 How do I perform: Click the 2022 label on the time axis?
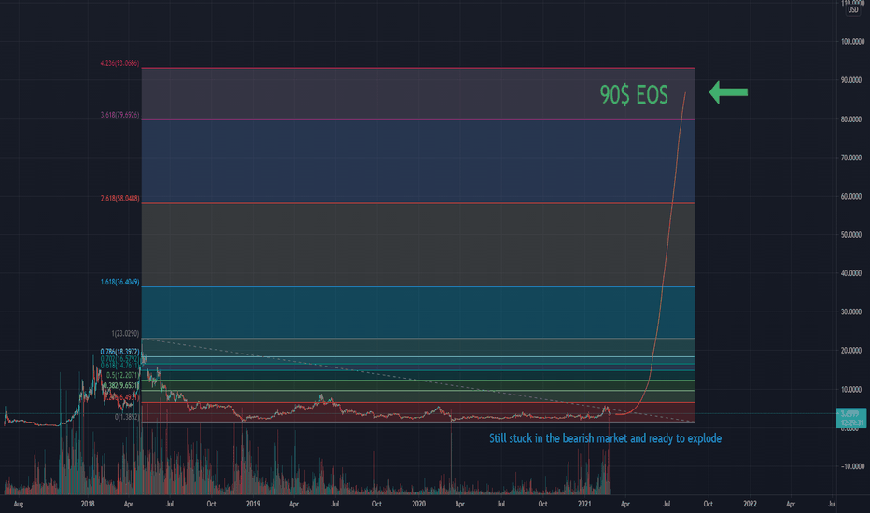750,504
